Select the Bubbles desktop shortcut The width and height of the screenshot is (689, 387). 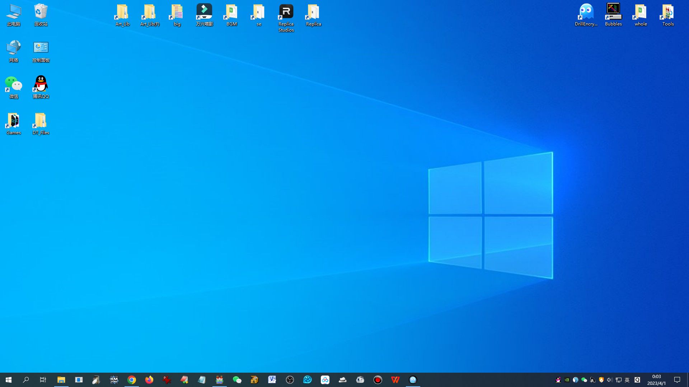(613, 15)
